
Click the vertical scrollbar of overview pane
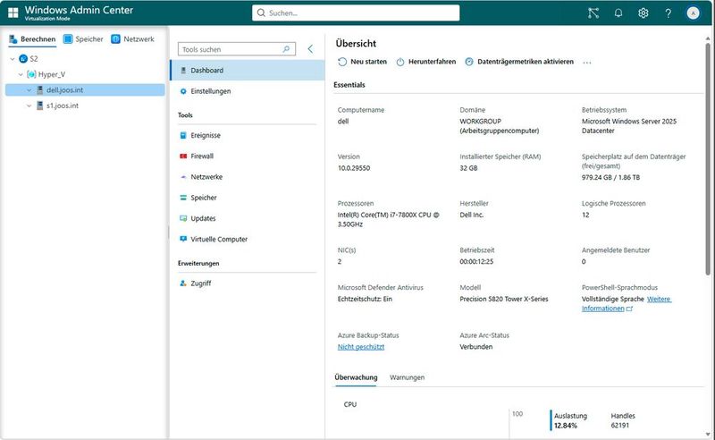point(708,159)
